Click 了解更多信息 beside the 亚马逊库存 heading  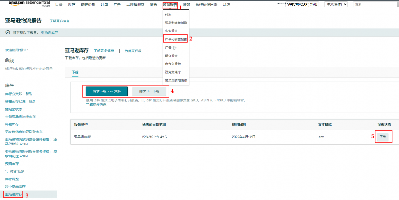click(104, 51)
